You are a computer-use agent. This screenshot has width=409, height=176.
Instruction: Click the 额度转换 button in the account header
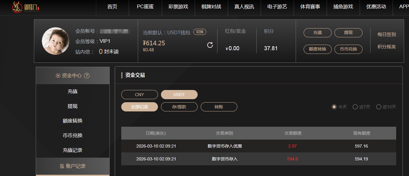(318, 49)
